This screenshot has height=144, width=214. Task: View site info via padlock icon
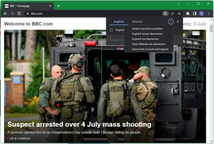point(28,14)
